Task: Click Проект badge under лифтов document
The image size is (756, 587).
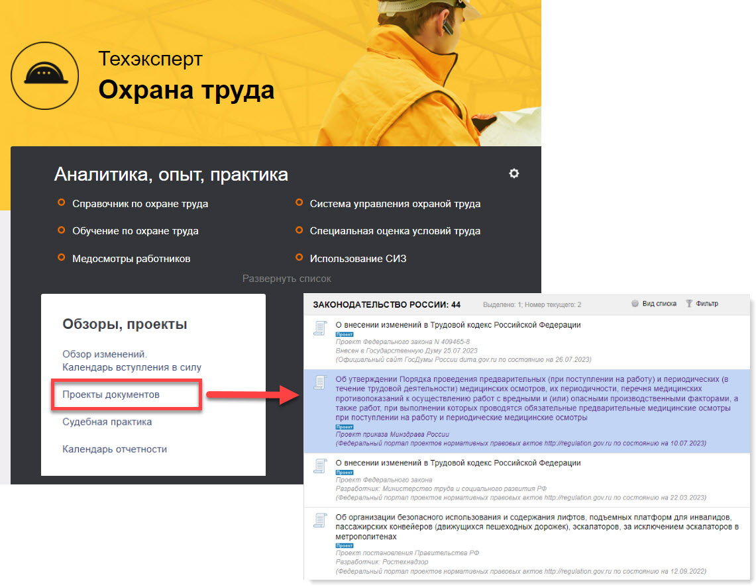Action: point(345,545)
